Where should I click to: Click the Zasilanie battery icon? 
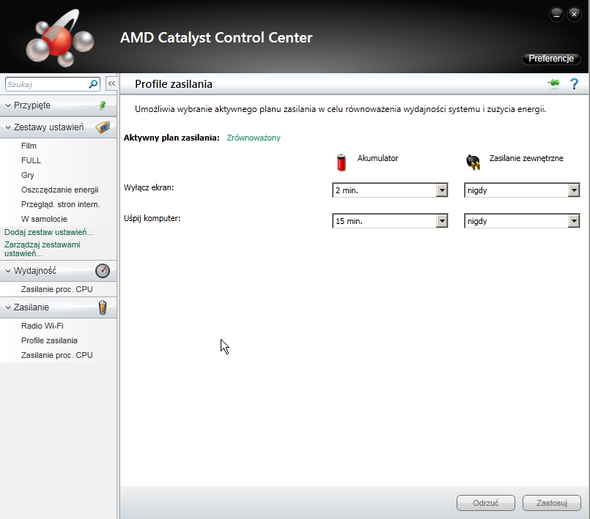pyautogui.click(x=103, y=307)
